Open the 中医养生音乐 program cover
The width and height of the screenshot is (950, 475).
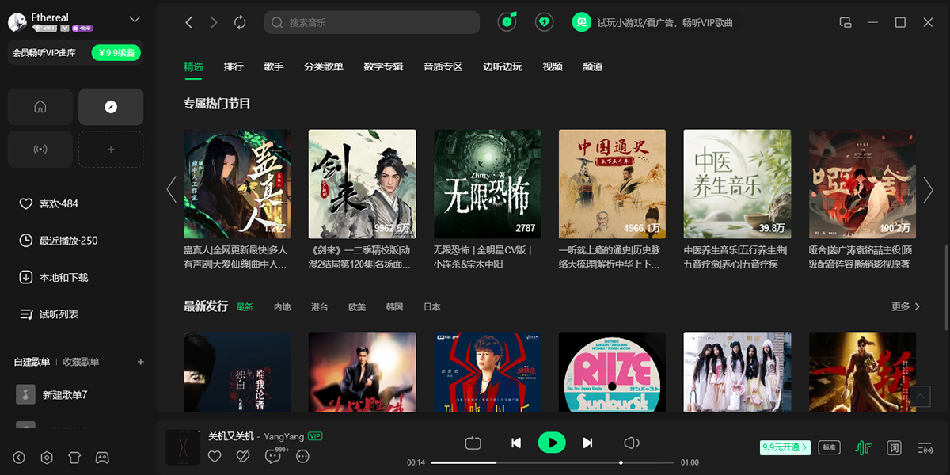pyautogui.click(x=737, y=184)
